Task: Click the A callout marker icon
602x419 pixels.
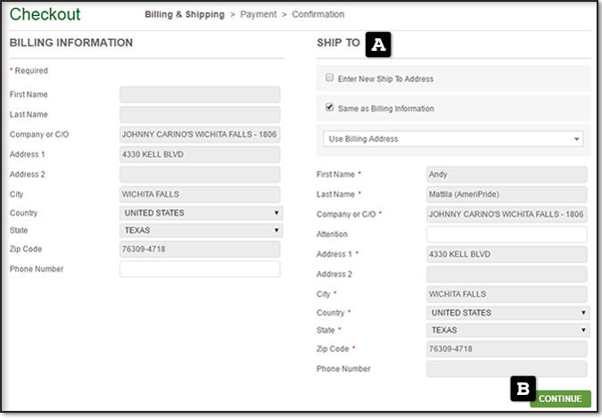Action: click(x=379, y=43)
